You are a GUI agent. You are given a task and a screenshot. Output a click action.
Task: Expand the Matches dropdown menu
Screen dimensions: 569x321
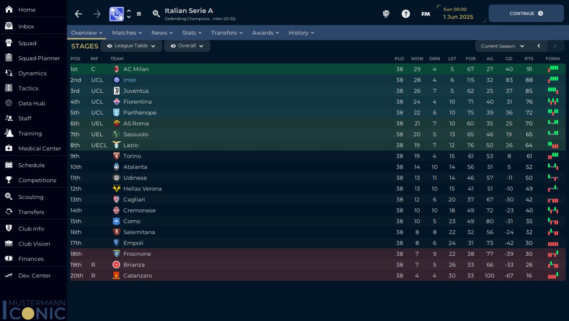[127, 33]
